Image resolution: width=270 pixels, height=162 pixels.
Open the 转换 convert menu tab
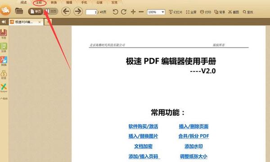(54, 3)
